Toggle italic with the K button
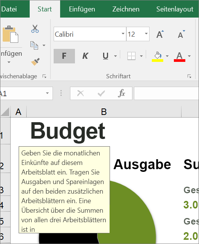 point(85,56)
